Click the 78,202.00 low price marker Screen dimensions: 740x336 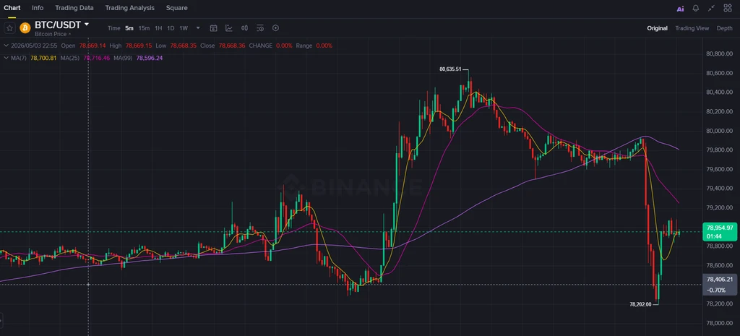pos(640,304)
